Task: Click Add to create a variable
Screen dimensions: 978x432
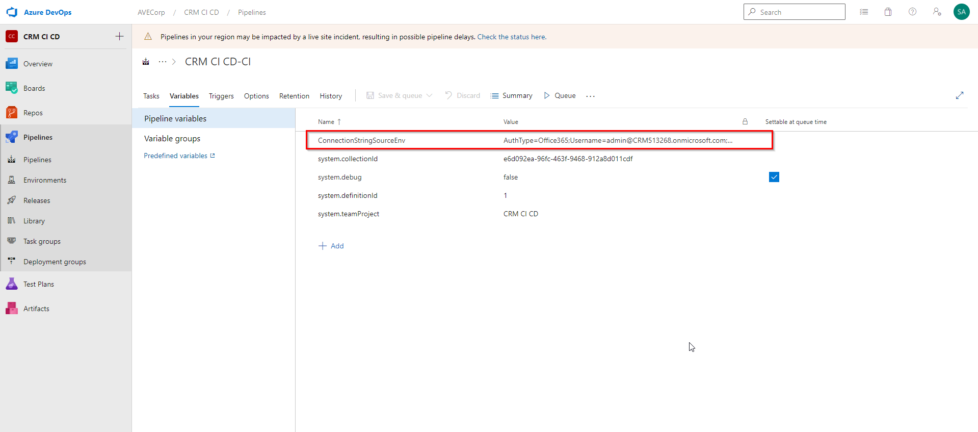Action: click(x=331, y=246)
